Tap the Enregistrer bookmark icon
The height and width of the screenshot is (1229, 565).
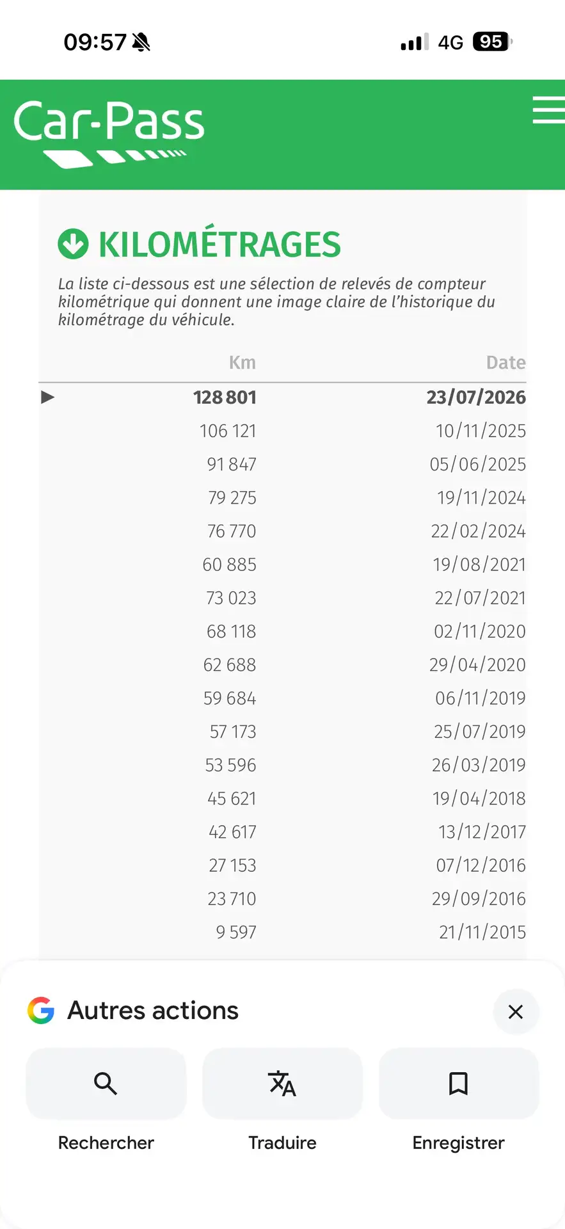click(459, 1083)
